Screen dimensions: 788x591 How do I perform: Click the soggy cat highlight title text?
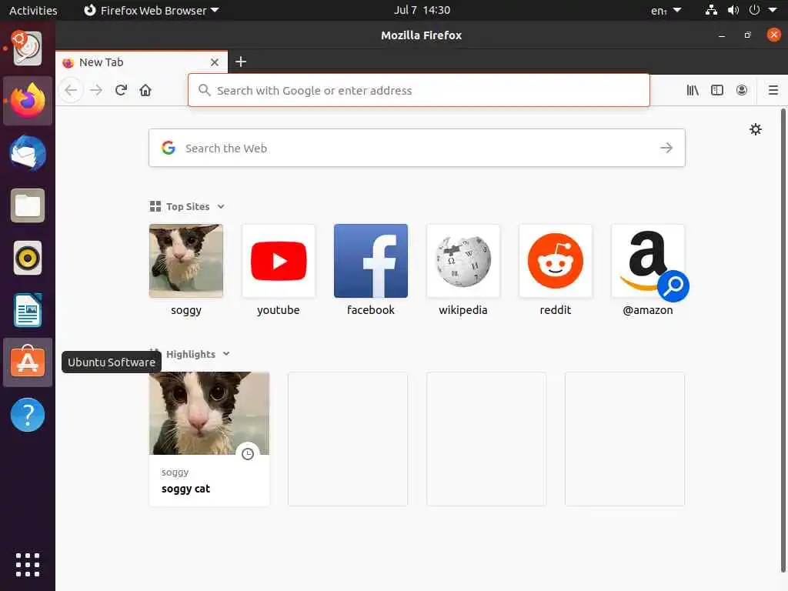[185, 489]
